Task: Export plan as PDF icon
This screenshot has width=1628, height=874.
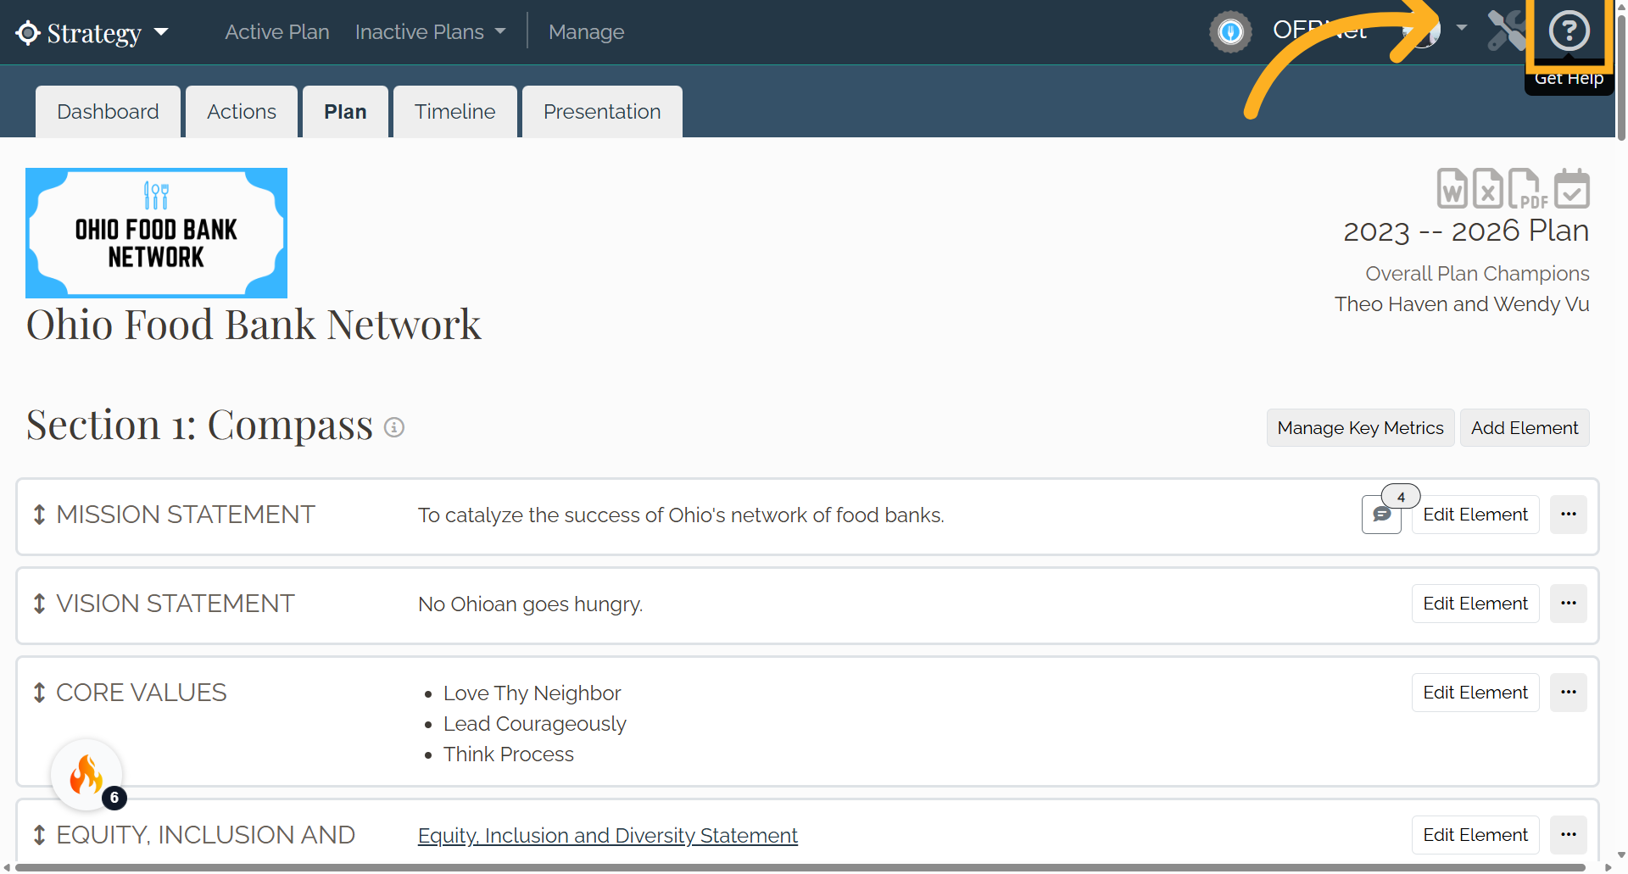Action: 1527,188
